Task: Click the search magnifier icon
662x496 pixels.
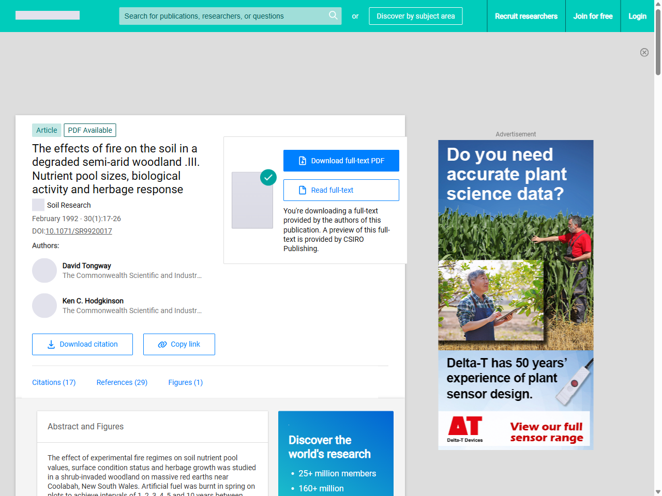Action: (333, 16)
